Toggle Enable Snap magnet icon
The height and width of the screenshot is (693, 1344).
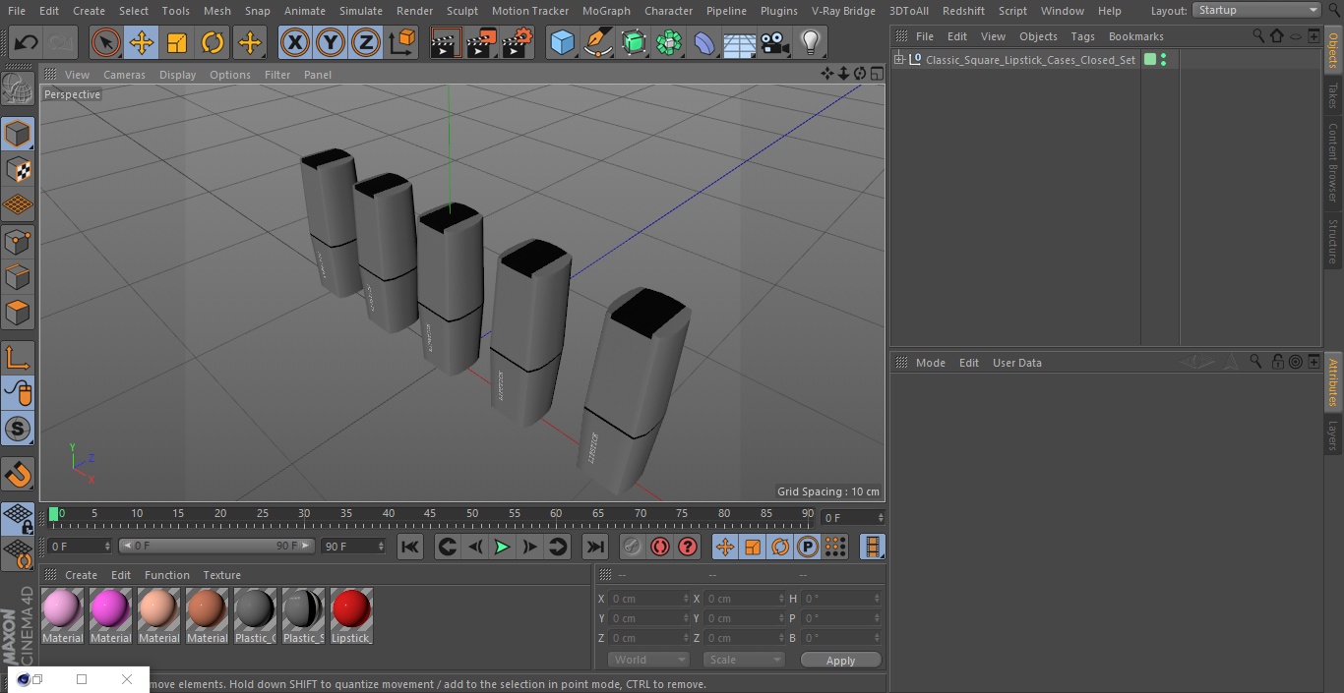point(18,475)
